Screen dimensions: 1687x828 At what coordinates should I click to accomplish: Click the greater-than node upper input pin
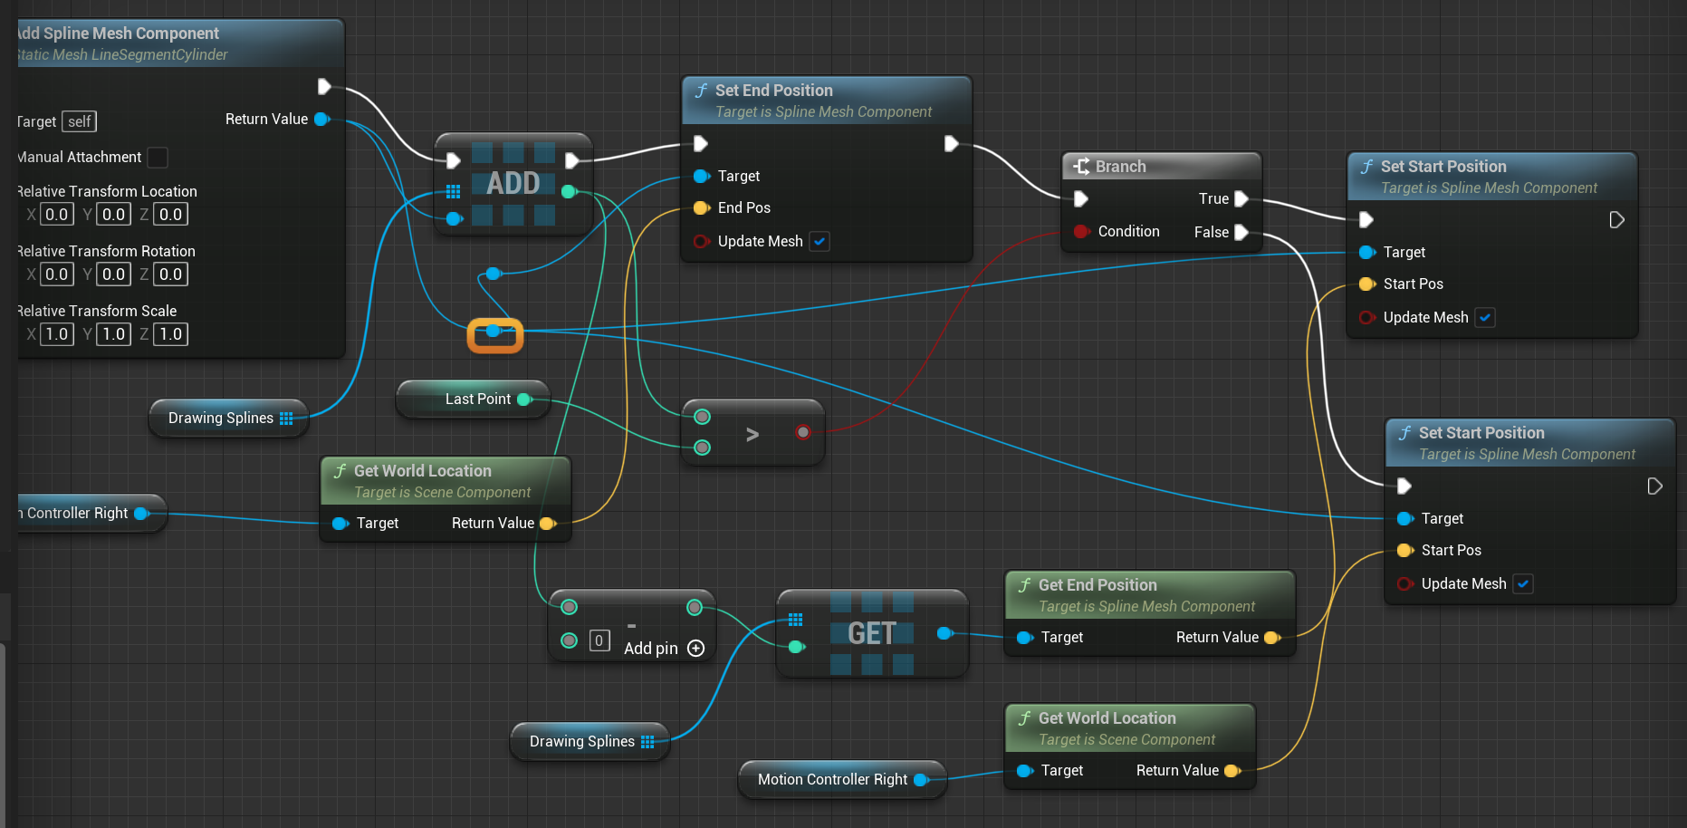point(702,417)
